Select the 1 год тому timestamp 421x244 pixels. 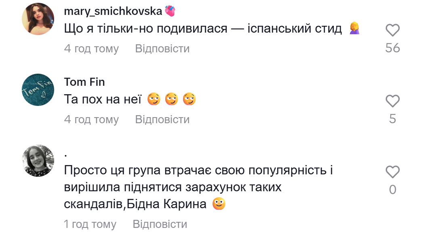tap(90, 224)
